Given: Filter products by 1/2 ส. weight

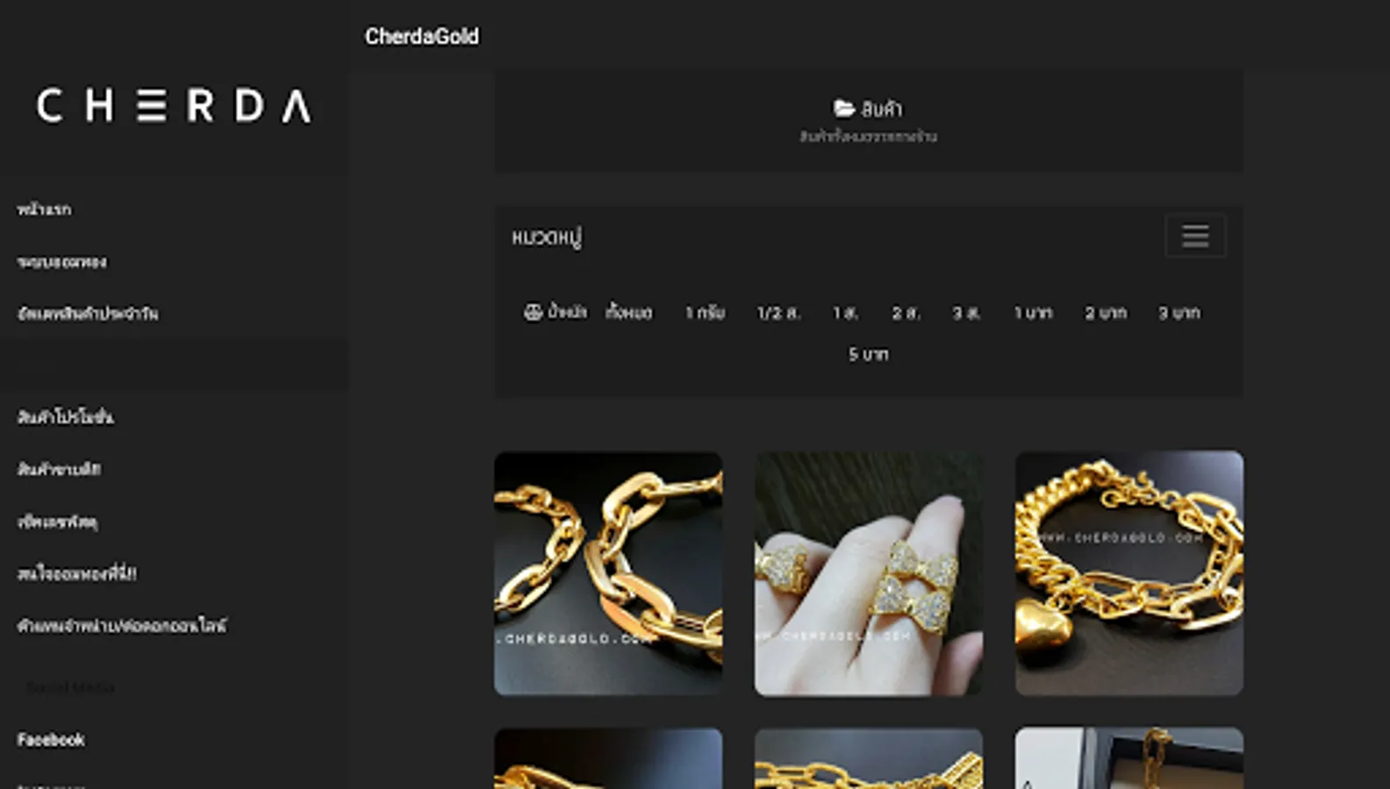Looking at the screenshot, I should click(778, 312).
